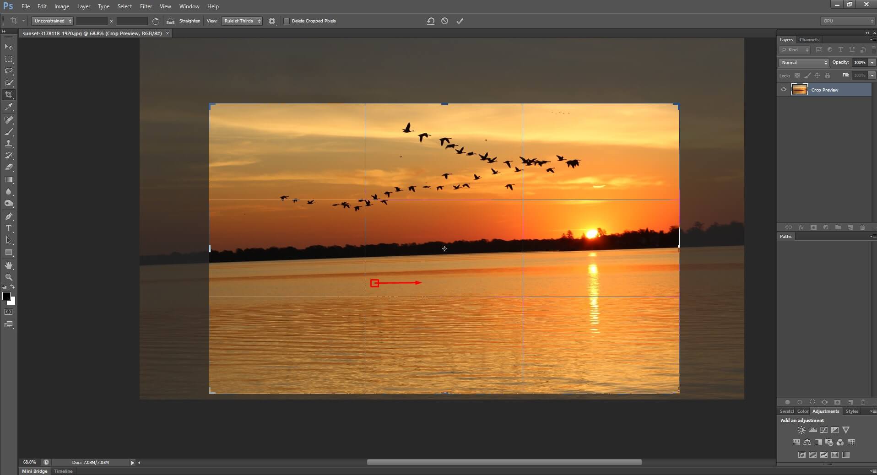Viewport: 877px width, 475px height.
Task: Open the Rule of Thirds view dropdown
Action: pos(242,21)
